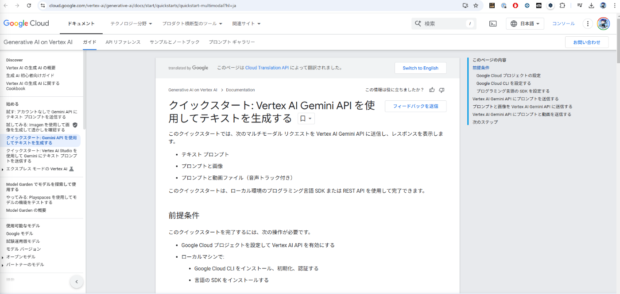Screen dimensions: 620x294
Task: Click the globe icon in language selector
Action: click(x=514, y=24)
